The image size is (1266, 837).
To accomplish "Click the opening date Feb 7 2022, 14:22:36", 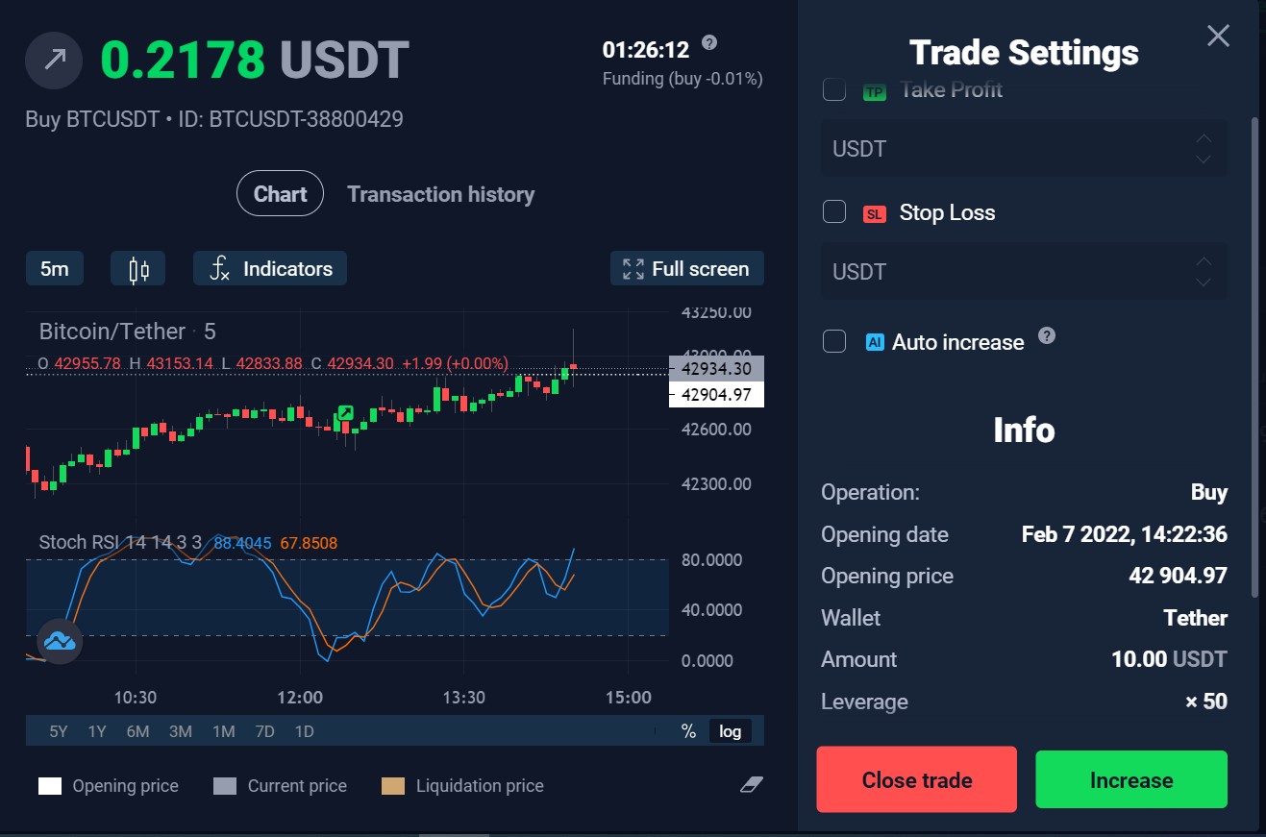I will click(1125, 534).
